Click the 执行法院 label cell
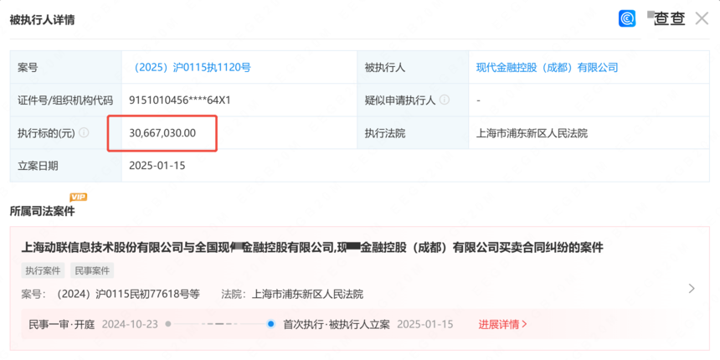720x360 pixels. click(413, 133)
